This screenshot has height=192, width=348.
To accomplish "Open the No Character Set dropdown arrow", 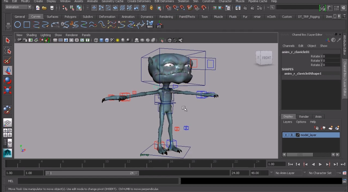I will point(305,173).
